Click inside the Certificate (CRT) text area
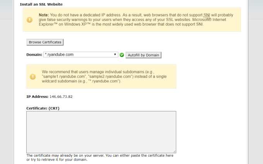This screenshot has height=164, width=263. click(101, 132)
